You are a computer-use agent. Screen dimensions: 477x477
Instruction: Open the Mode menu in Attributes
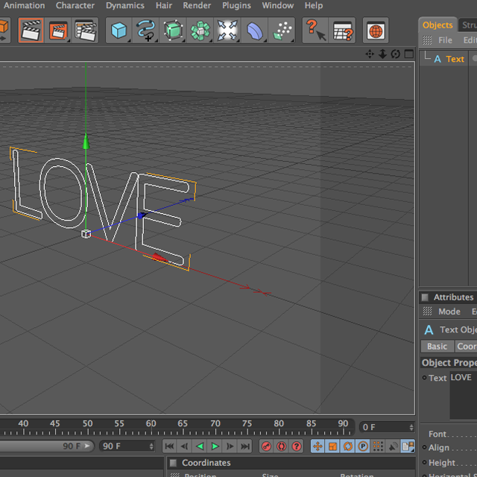[449, 312]
